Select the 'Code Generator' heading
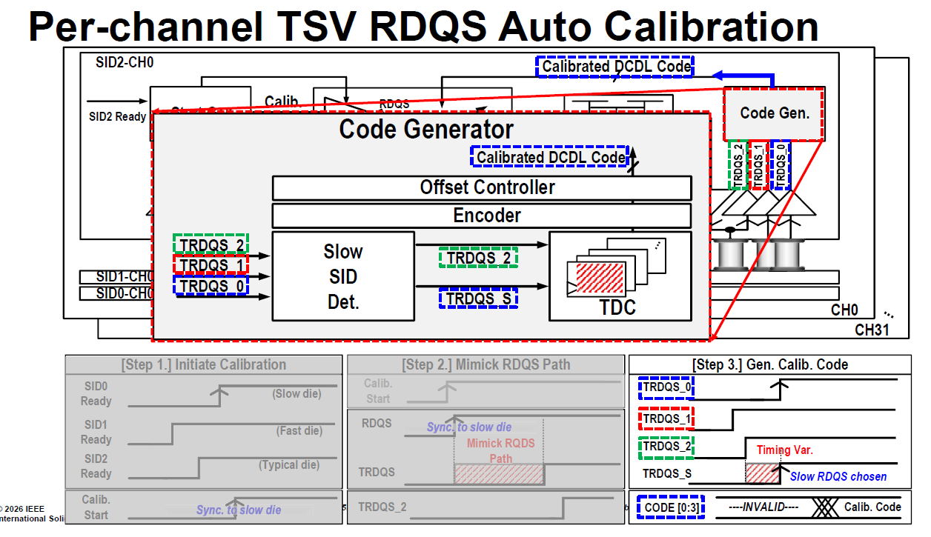 pos(426,129)
